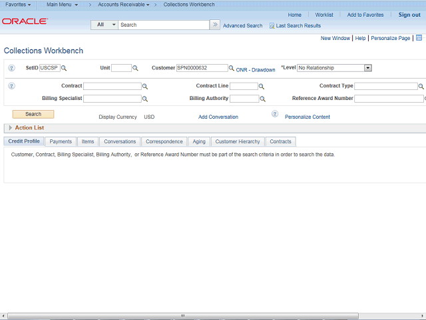Viewport: 426px width, 320px height.
Task: Expand the Action List section
Action: click(11, 127)
